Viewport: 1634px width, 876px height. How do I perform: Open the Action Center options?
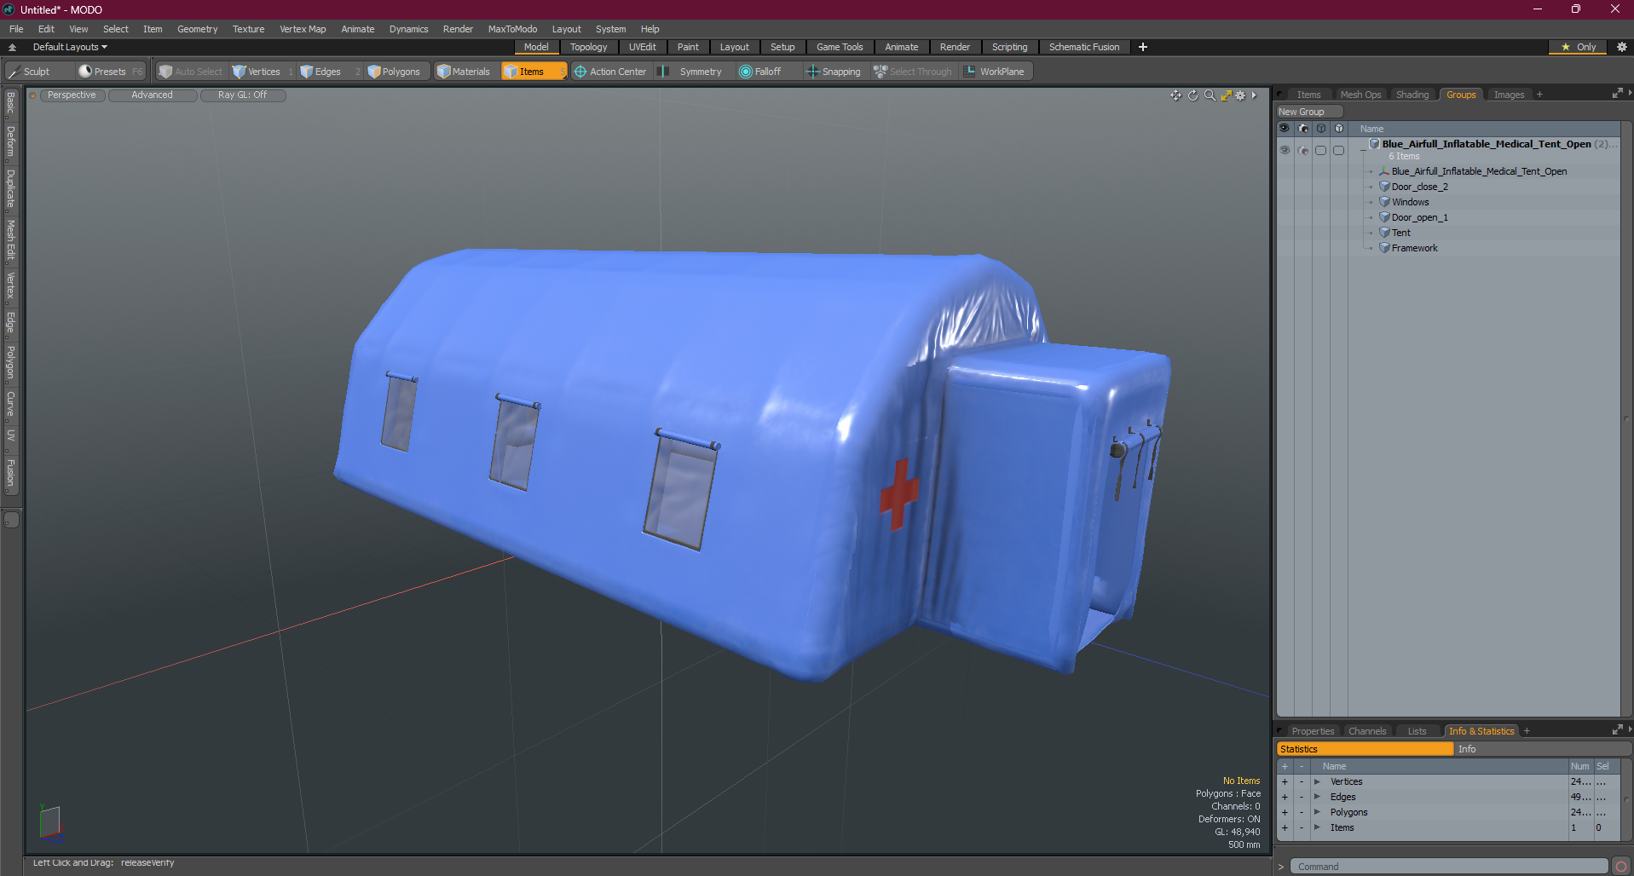tap(610, 72)
